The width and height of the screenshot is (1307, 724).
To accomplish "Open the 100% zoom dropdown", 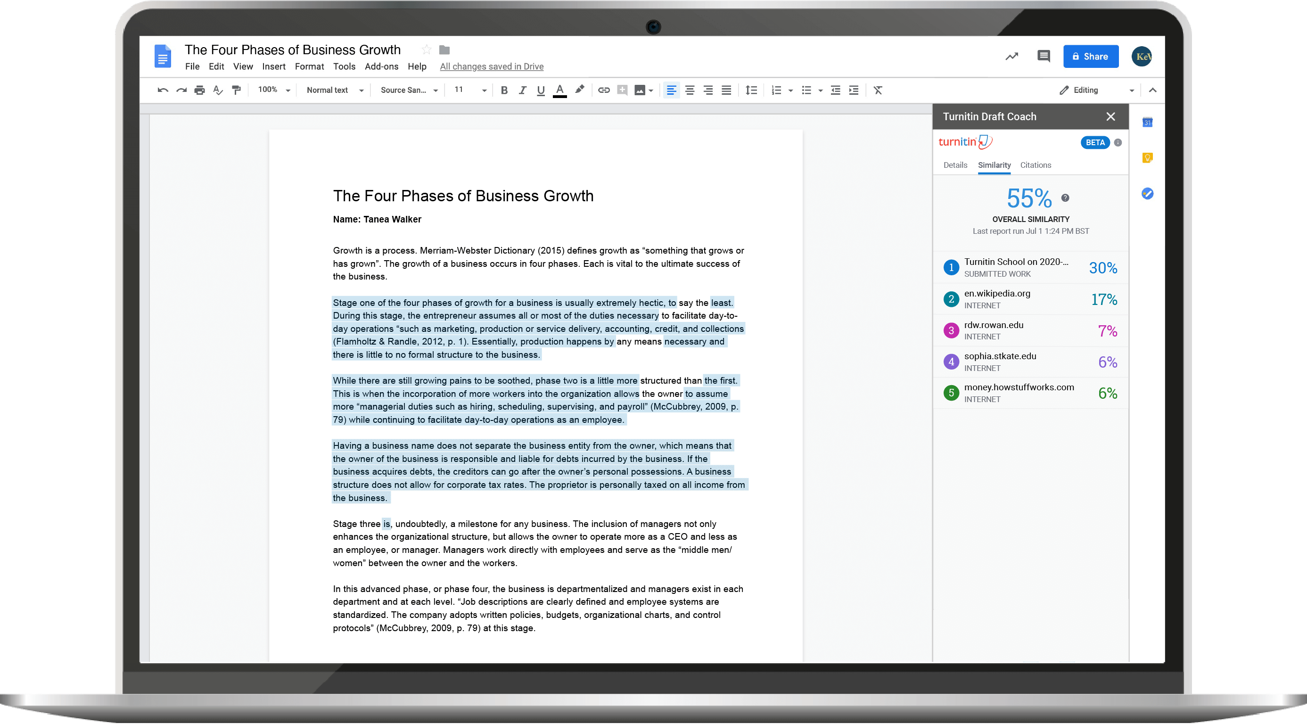I will click(274, 90).
